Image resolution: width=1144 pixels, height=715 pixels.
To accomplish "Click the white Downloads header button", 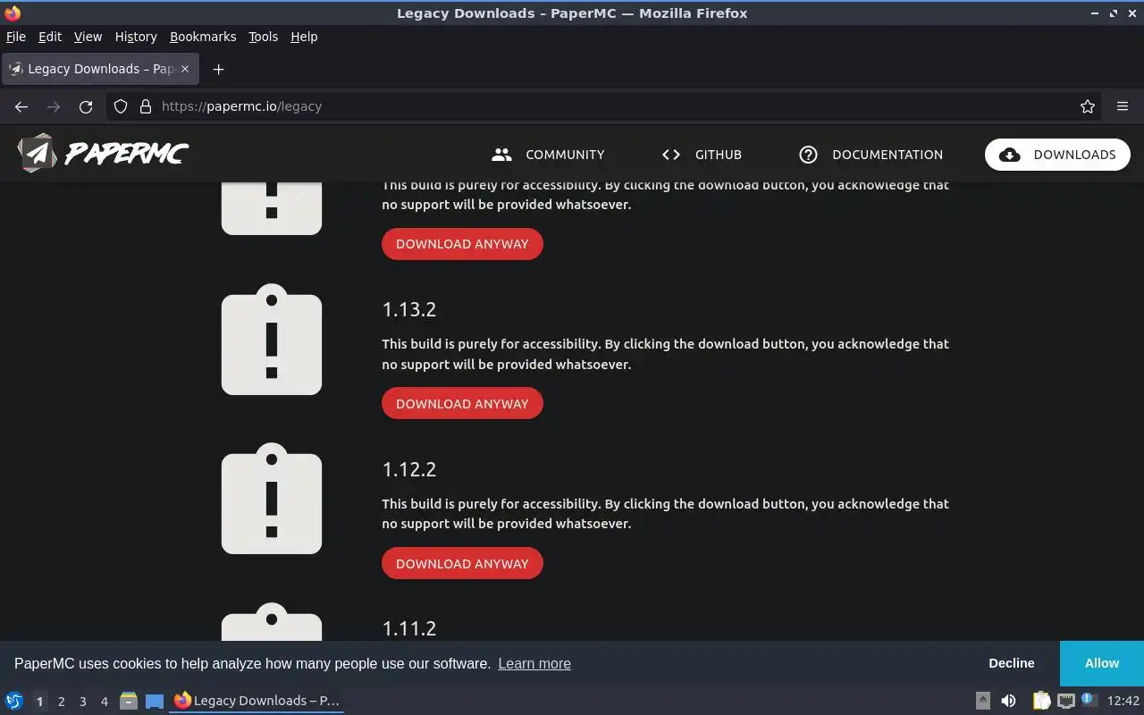I will tap(1057, 155).
